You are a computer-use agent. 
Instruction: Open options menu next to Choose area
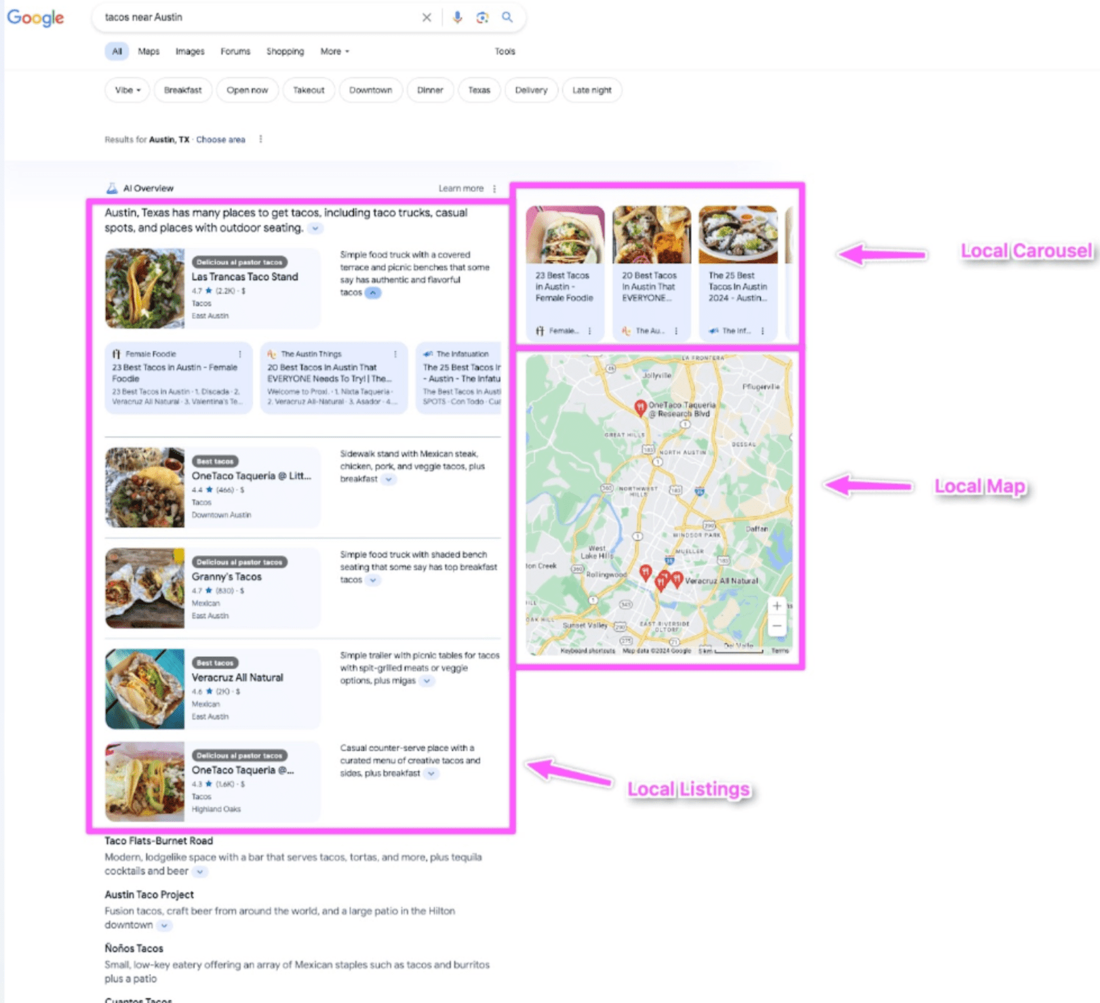pyautogui.click(x=260, y=140)
